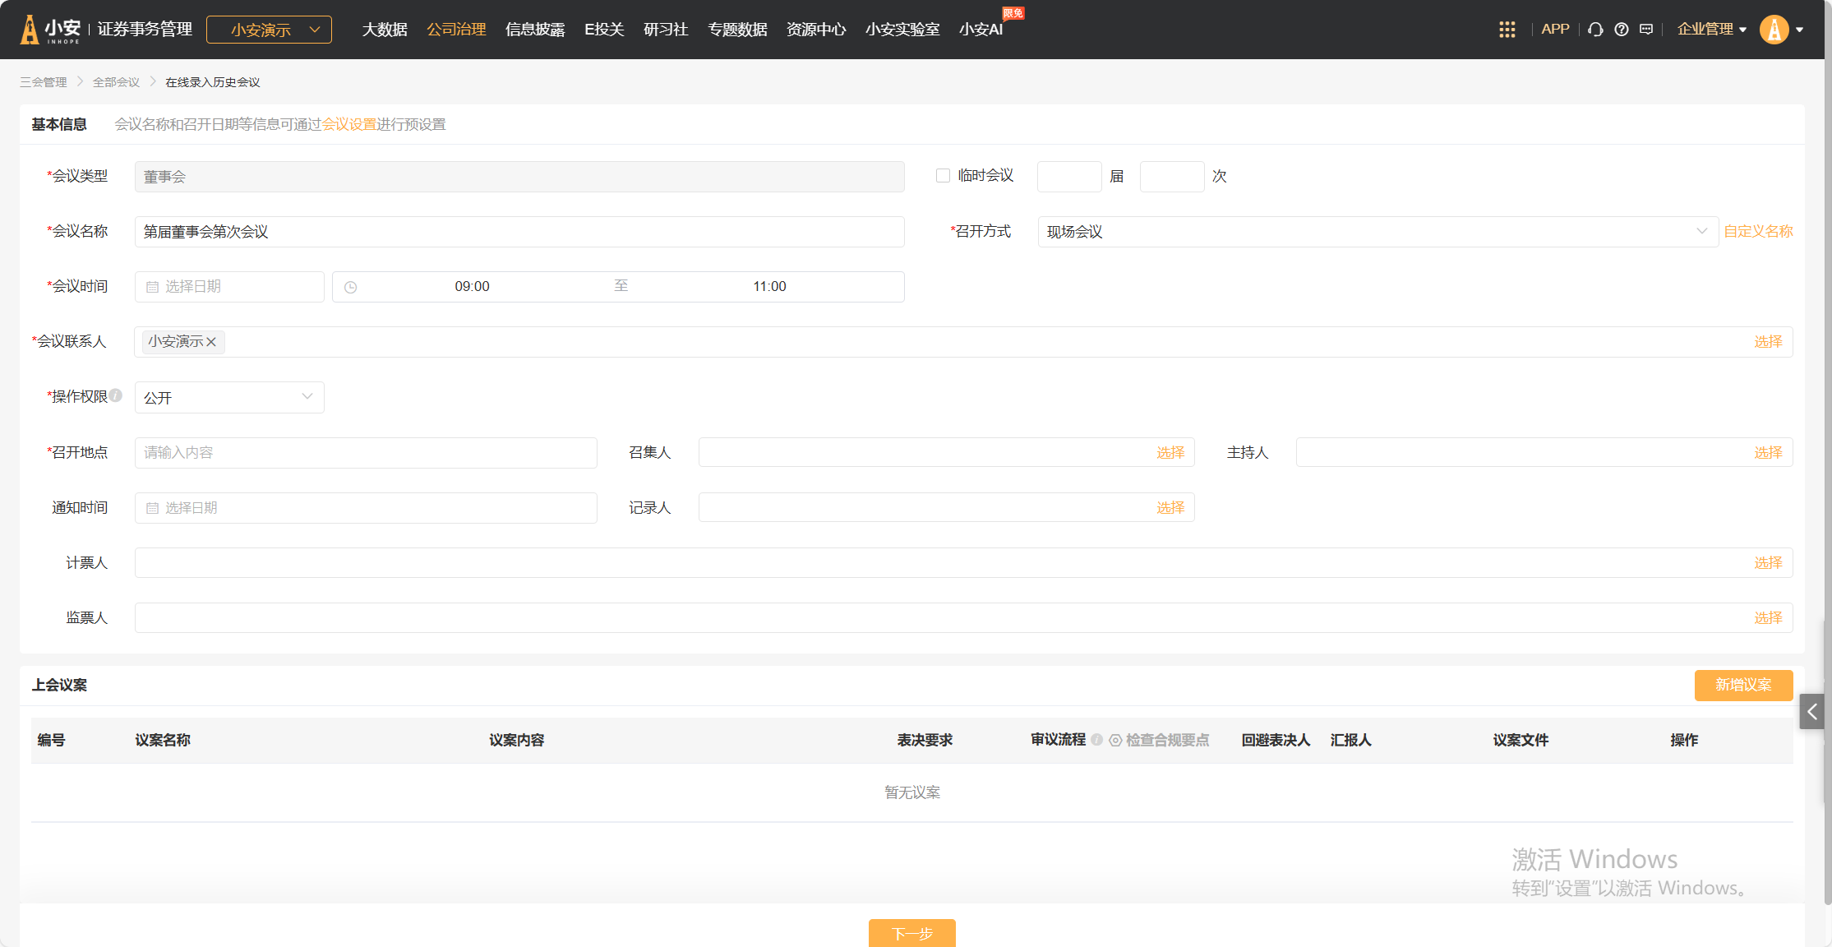This screenshot has width=1832, height=947.
Task: Open the 企业管理 dropdown menu
Action: coord(1712,30)
